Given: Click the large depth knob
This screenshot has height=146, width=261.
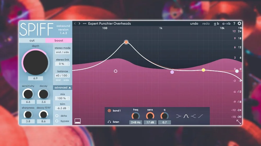Looking at the screenshot, I should click(x=35, y=62).
